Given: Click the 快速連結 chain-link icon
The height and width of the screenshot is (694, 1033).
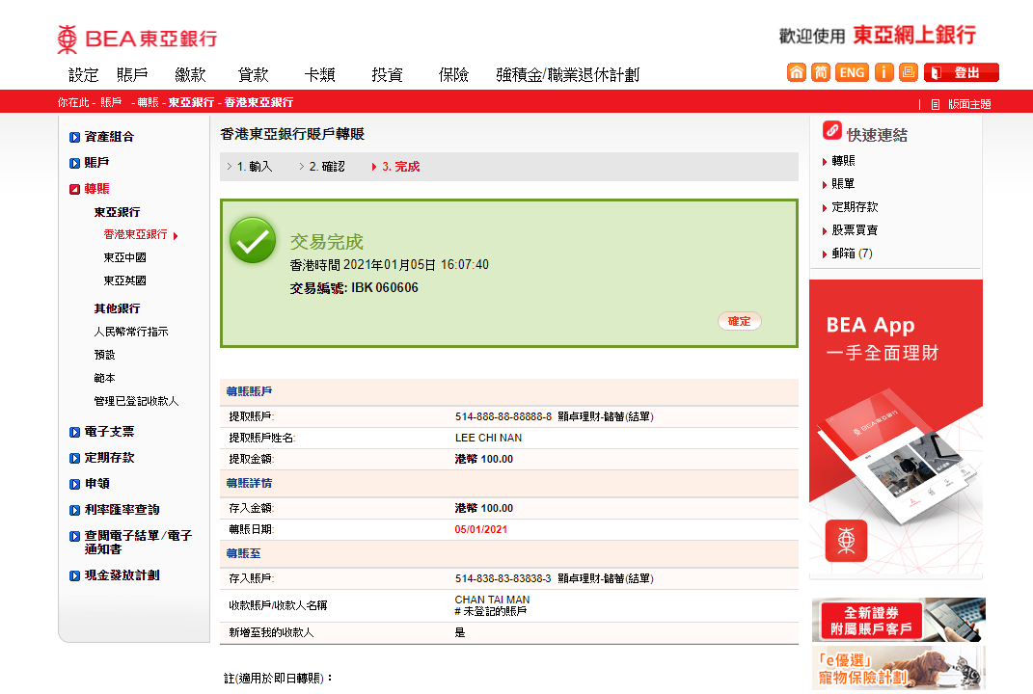Looking at the screenshot, I should coord(832,130).
